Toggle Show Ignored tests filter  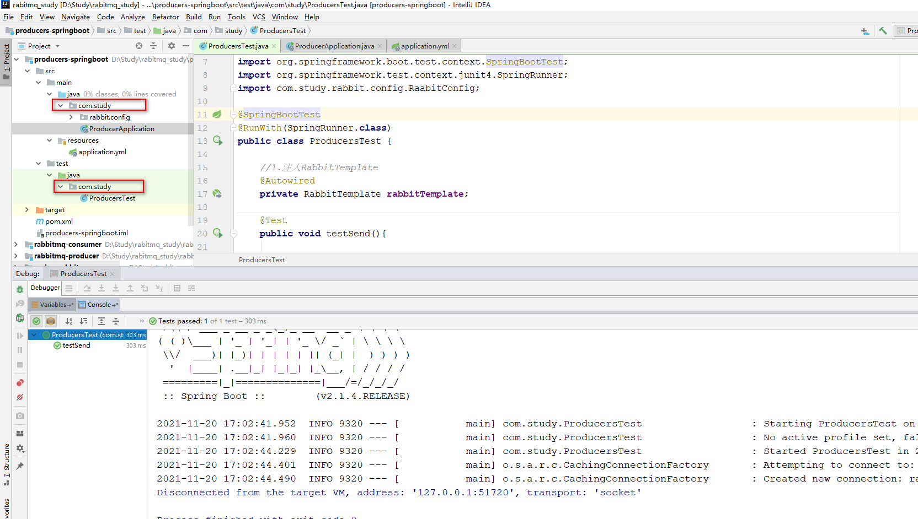coord(51,321)
